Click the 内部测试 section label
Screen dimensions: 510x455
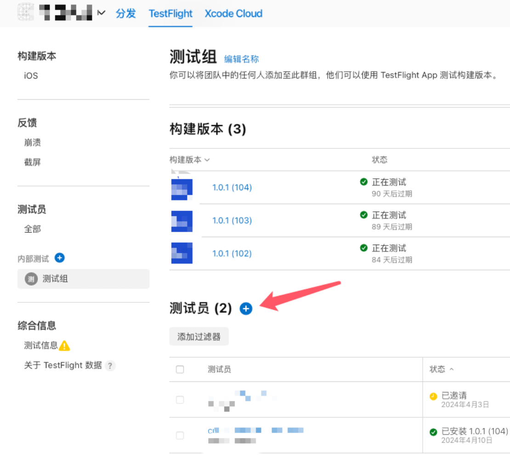pyautogui.click(x=33, y=259)
